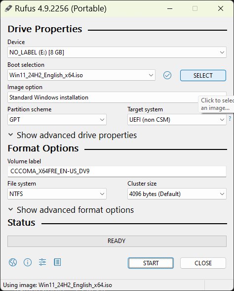Show the log notebook icon
Screen dimensions: 234x291
pos(57,262)
